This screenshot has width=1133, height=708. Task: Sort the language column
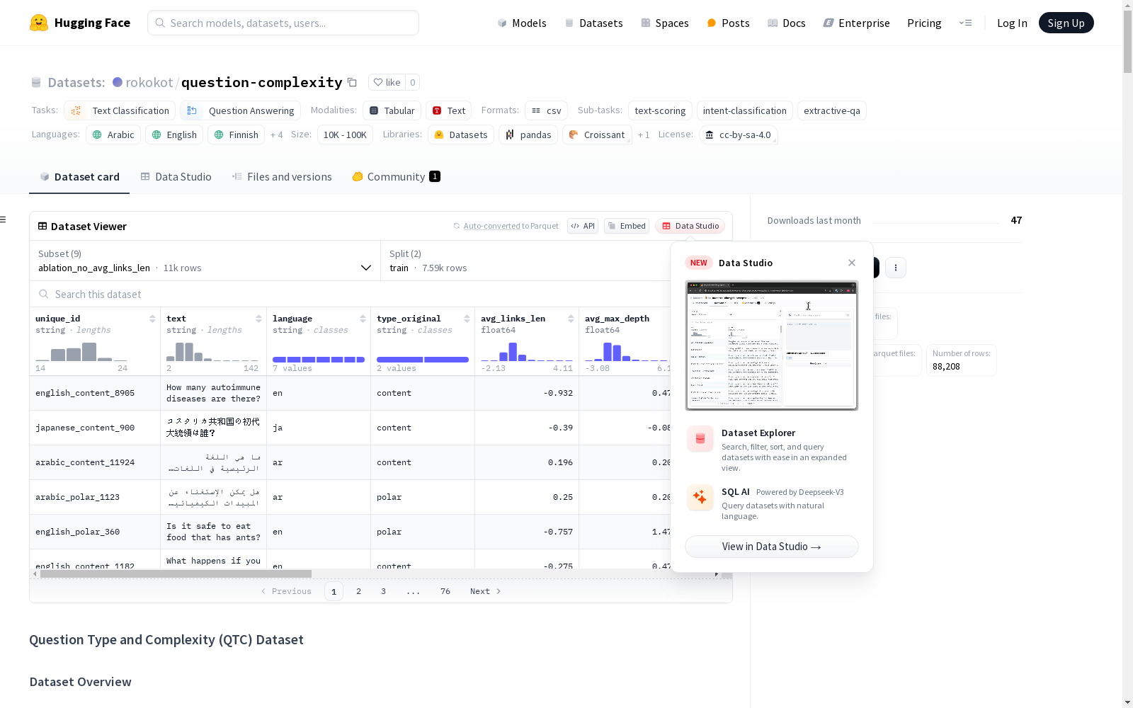363,319
